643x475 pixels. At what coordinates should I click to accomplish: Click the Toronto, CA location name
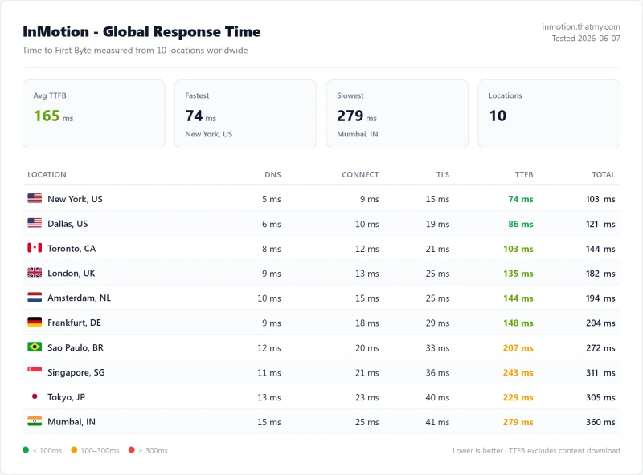coord(72,249)
